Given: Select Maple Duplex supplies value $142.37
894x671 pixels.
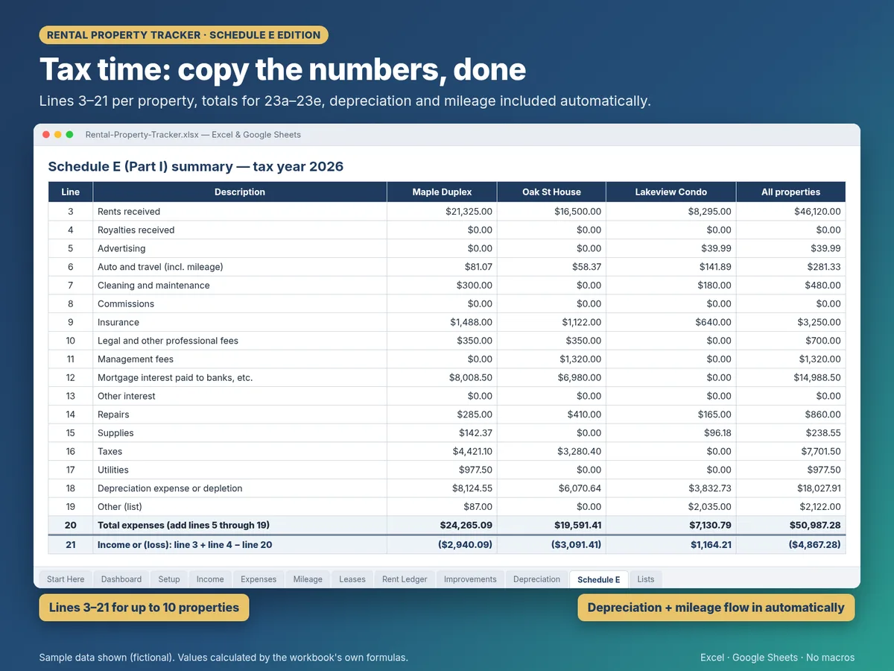Looking at the screenshot, I should pyautogui.click(x=442, y=433).
